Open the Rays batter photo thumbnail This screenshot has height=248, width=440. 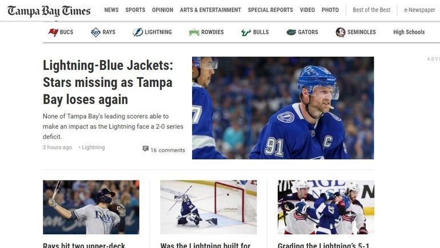coord(91,207)
